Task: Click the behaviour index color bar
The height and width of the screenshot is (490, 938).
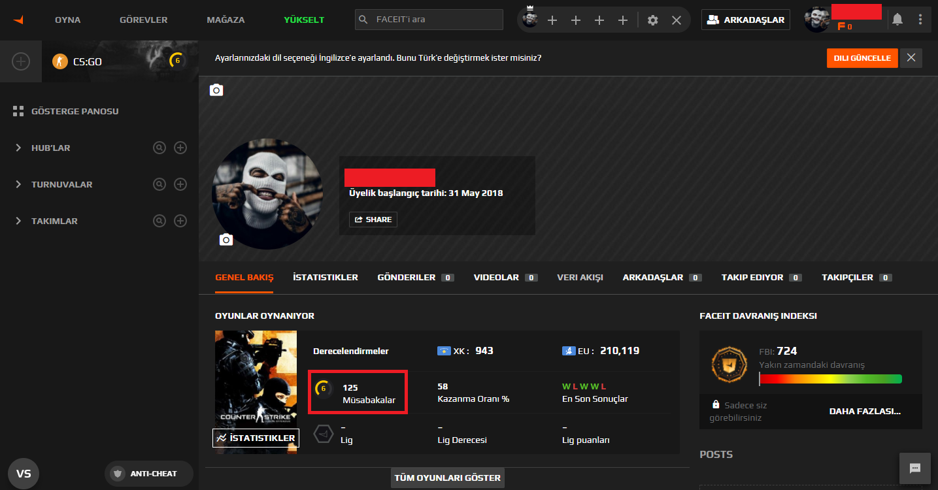Action: coord(830,379)
